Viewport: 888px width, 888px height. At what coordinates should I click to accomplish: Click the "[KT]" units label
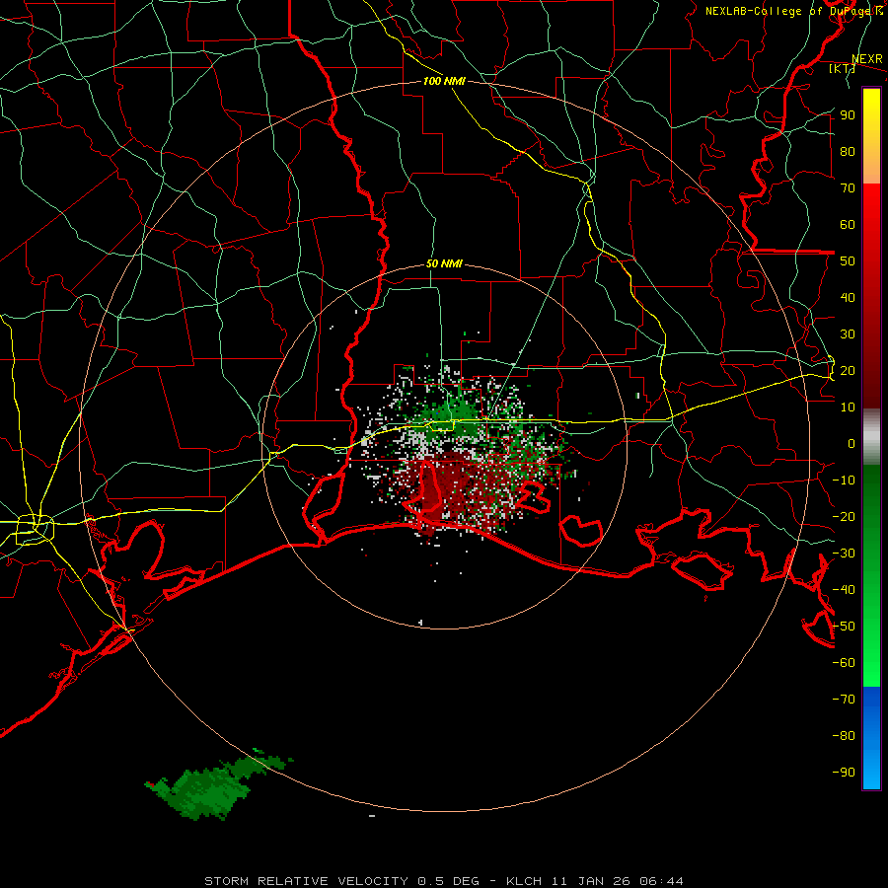[x=842, y=68]
